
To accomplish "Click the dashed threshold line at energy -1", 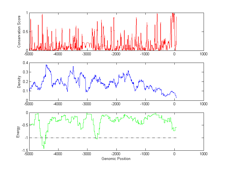I will tap(127, 138).
